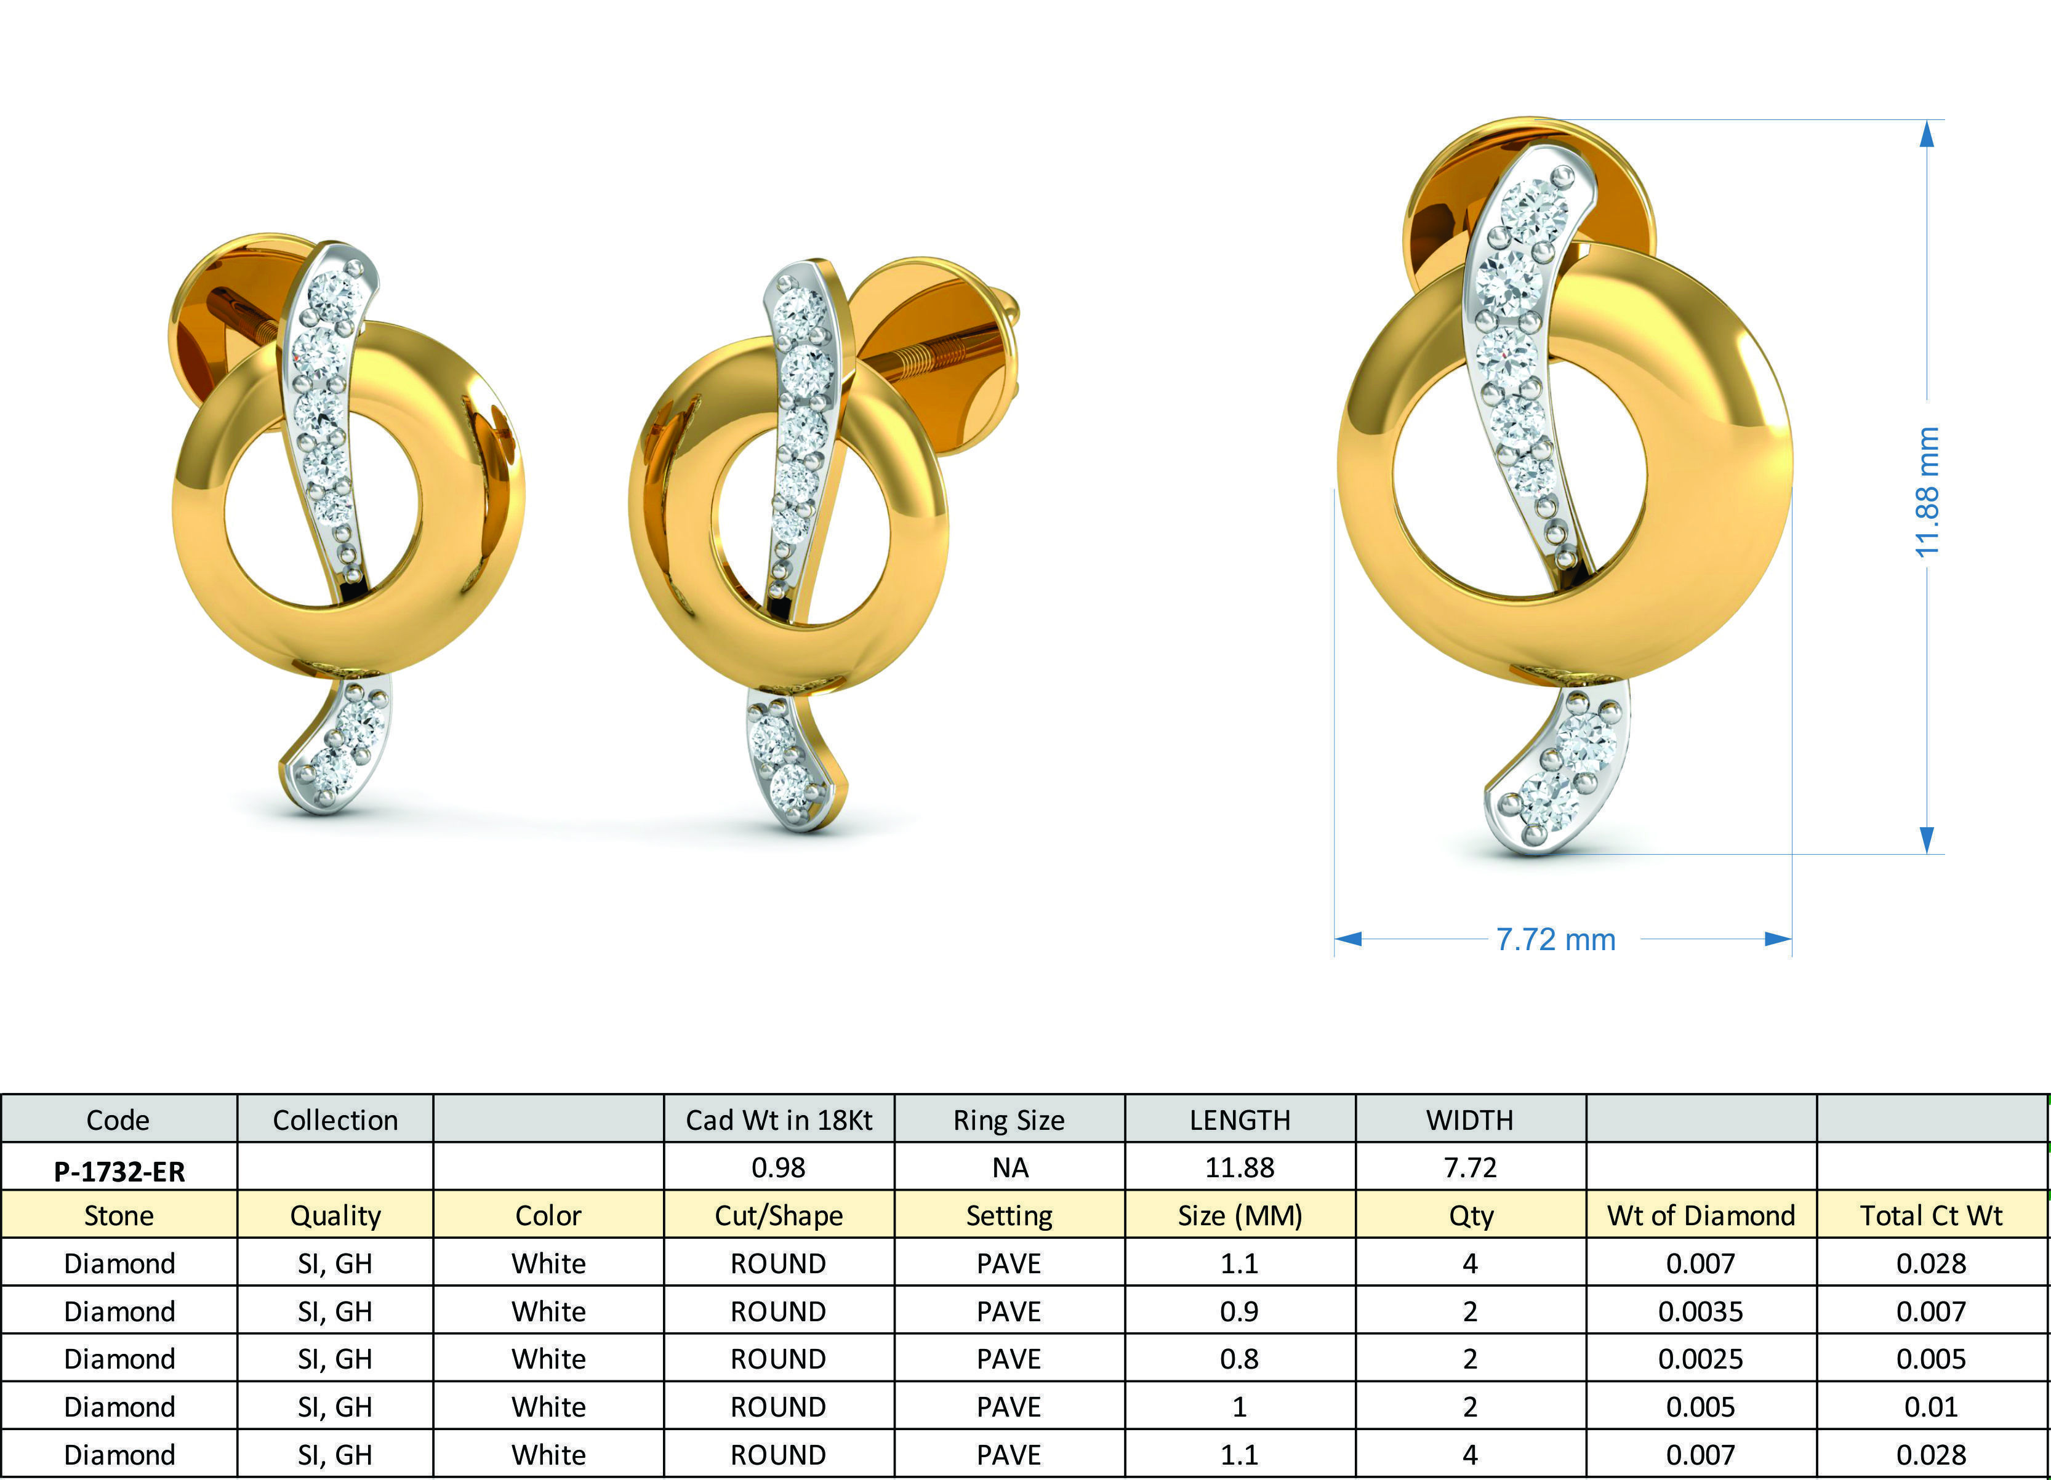Select the Cut/Shape column header

pos(779,1215)
